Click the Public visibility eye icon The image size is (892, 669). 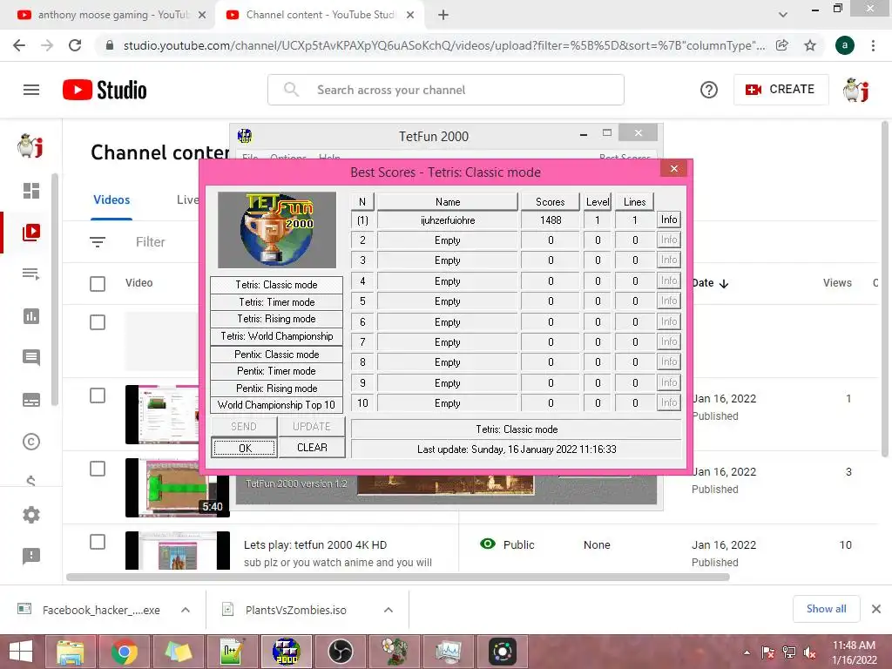pos(488,544)
